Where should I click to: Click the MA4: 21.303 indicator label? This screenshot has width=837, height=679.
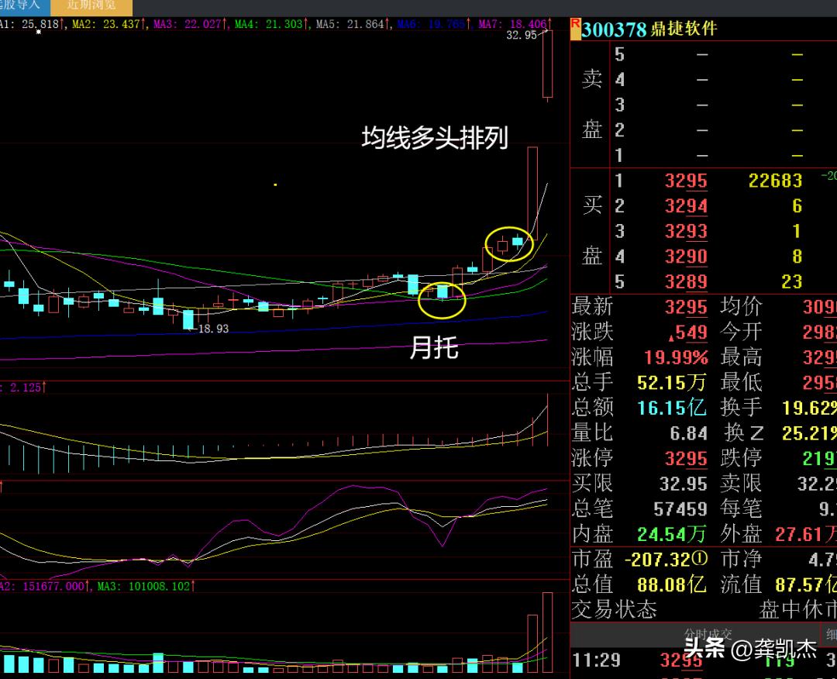pyautogui.click(x=271, y=24)
